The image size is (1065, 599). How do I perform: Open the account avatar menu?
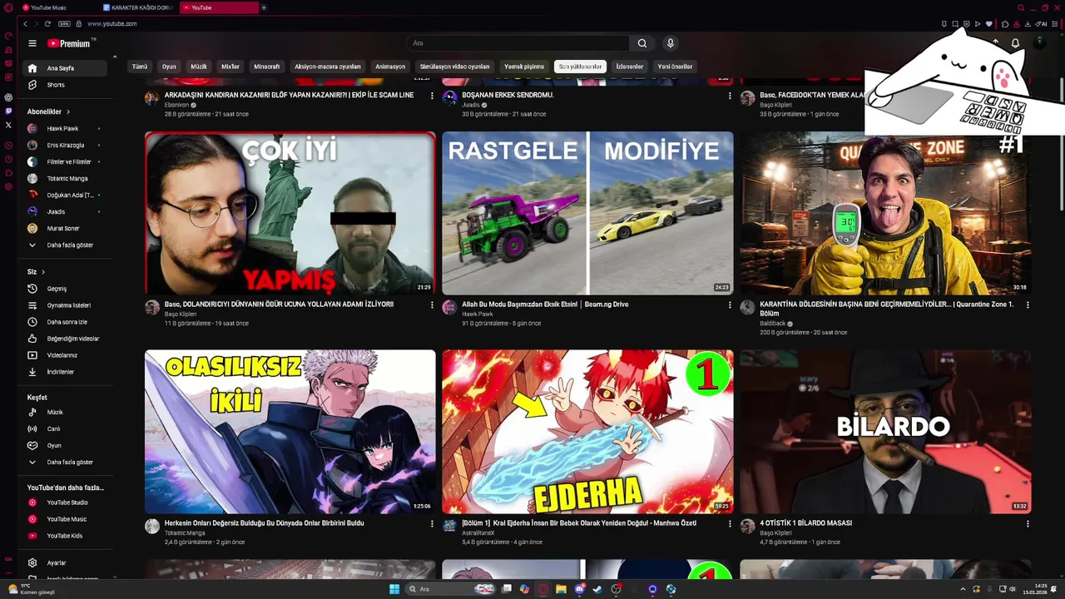(x=1039, y=42)
